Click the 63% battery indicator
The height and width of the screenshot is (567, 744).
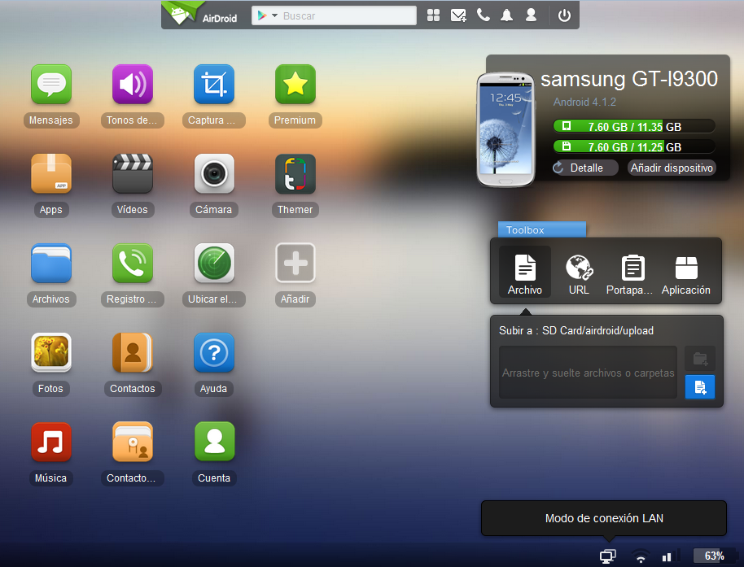click(x=714, y=556)
